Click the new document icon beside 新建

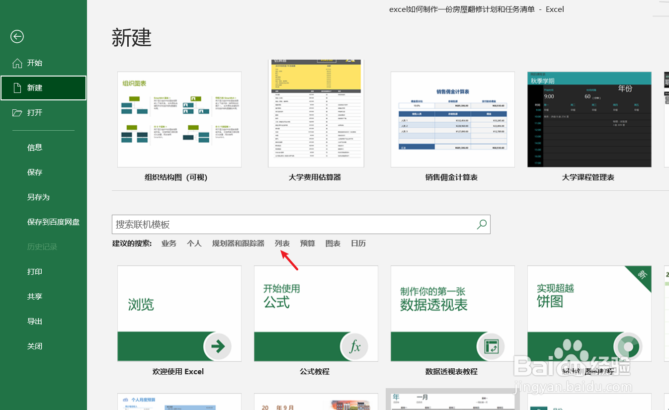[x=17, y=88]
